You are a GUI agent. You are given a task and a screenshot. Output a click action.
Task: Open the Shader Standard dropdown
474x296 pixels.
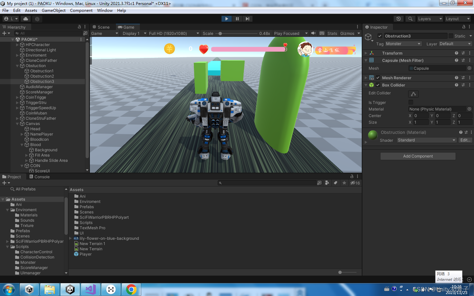(x=427, y=140)
